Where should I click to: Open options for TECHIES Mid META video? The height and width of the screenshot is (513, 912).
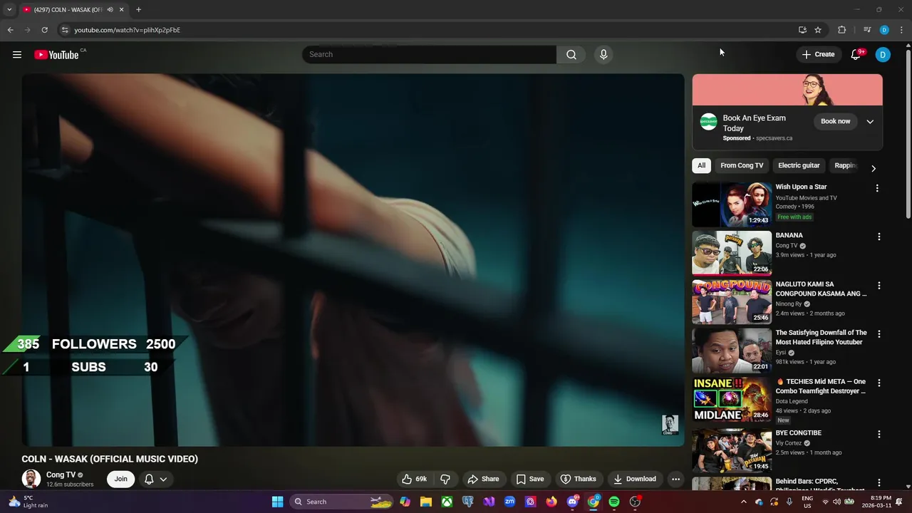(x=879, y=383)
